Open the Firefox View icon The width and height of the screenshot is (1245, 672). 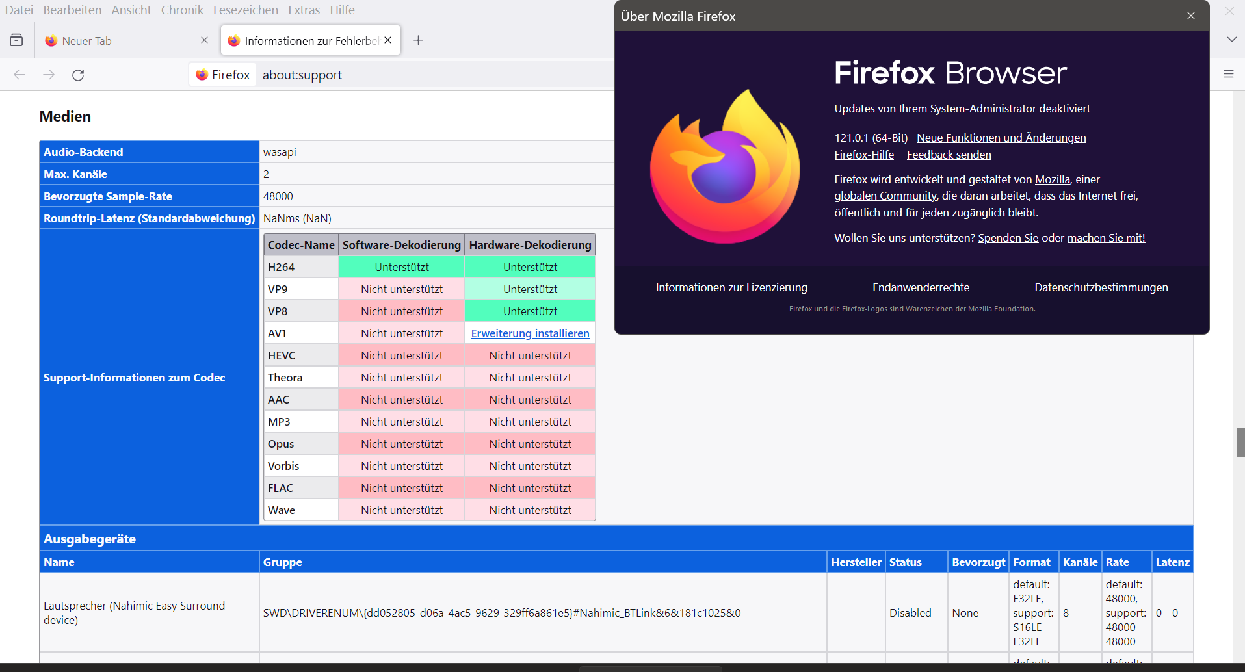click(x=16, y=40)
